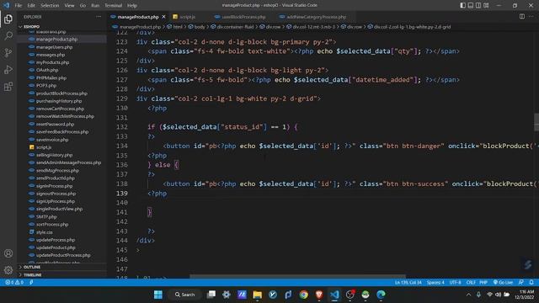Click errors and warnings status indicator
Screen dimensions: 539x303
14,283
